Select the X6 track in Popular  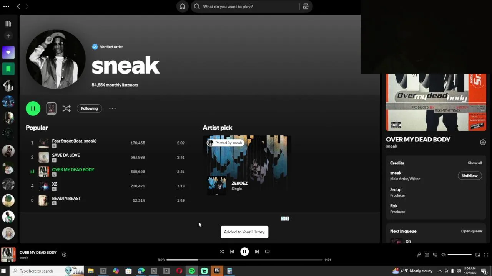point(108,186)
